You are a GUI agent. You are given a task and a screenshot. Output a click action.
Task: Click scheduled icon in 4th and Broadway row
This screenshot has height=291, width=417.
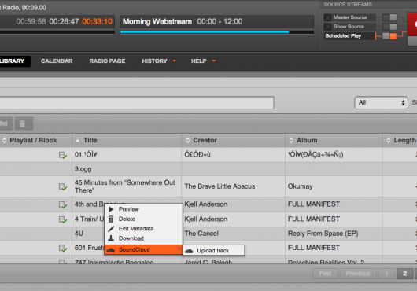[x=63, y=204]
